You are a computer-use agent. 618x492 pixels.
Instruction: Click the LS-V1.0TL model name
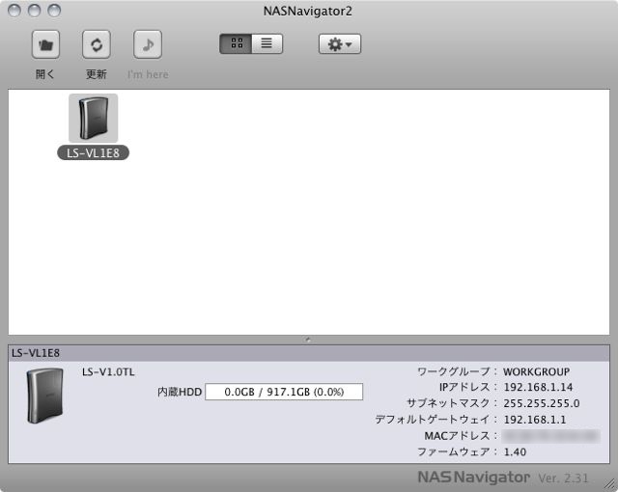click(108, 372)
